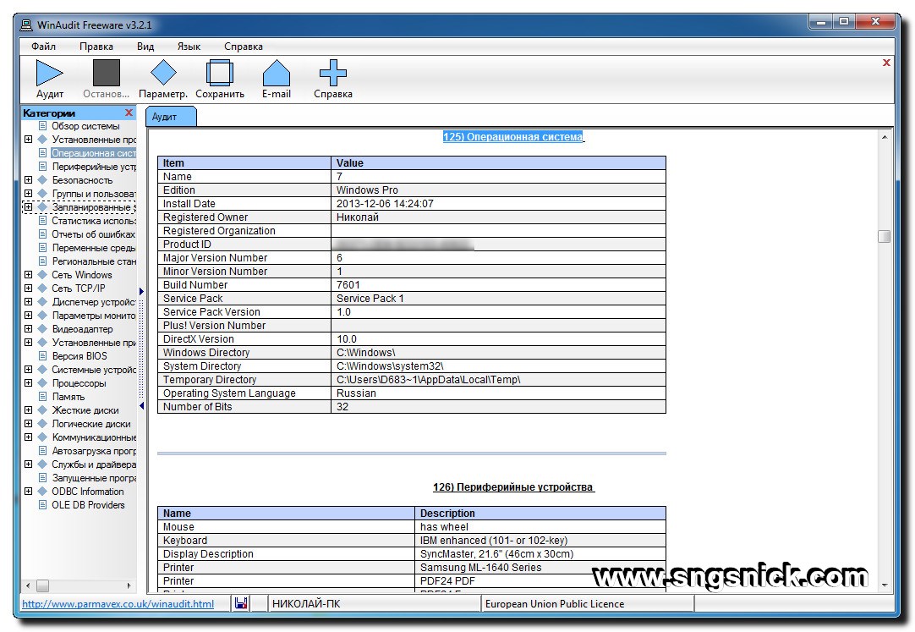The image size is (915, 632).
Task: Expand the Жесткие диски node
Action: click(x=28, y=409)
